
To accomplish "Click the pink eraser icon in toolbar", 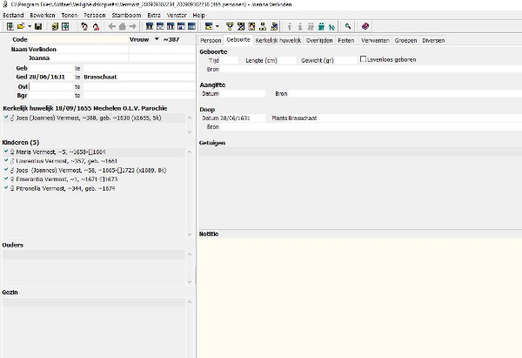I will [365, 27].
